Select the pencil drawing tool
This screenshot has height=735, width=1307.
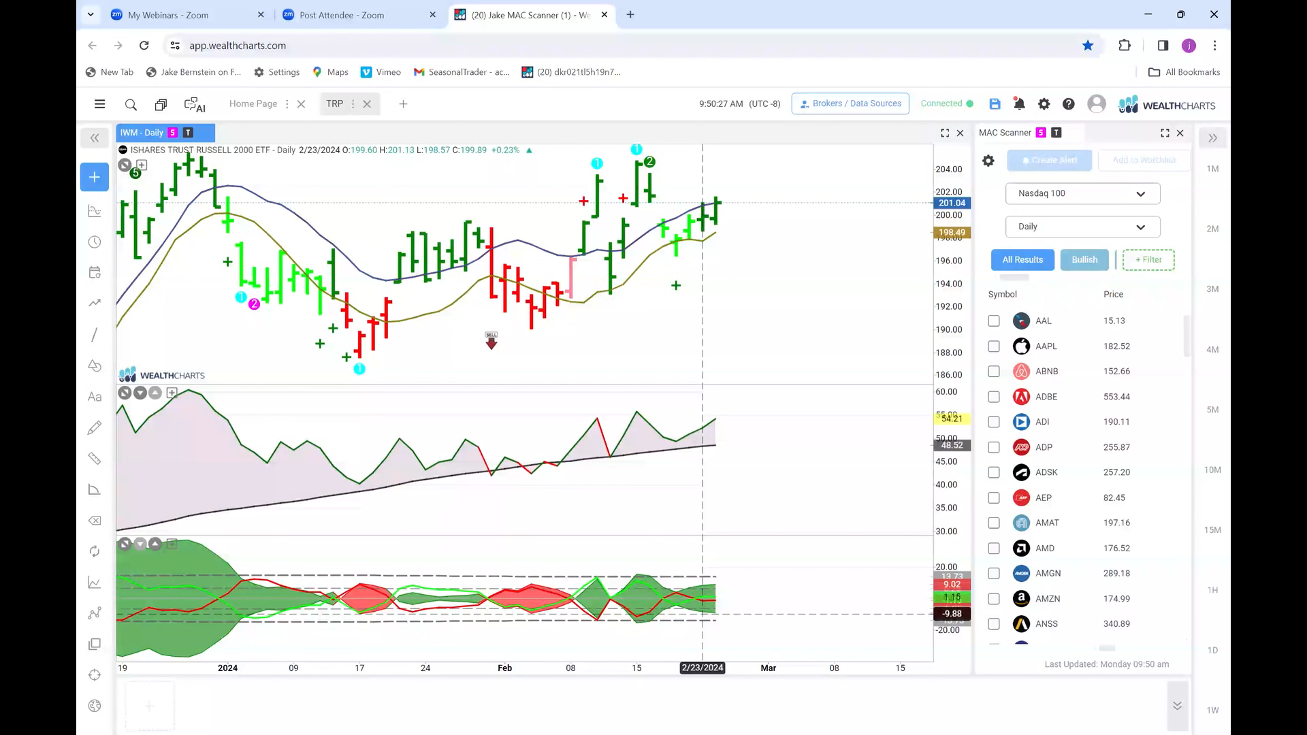tap(95, 427)
